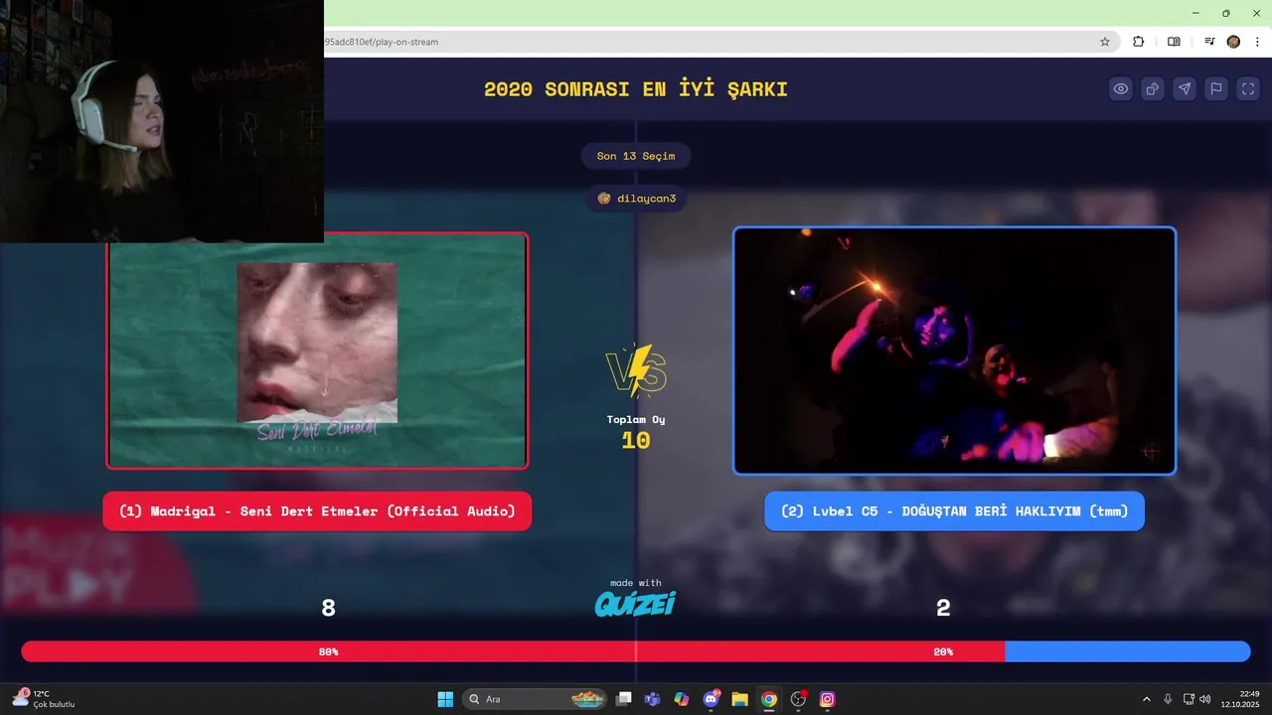This screenshot has height=715, width=1272.
Task: Open Instagram from the taskbar
Action: coord(827,699)
